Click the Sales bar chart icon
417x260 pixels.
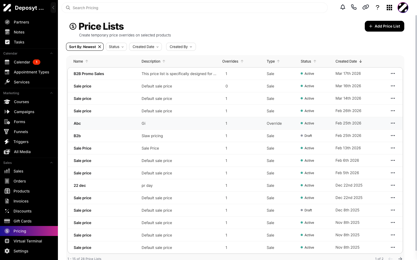point(7,171)
